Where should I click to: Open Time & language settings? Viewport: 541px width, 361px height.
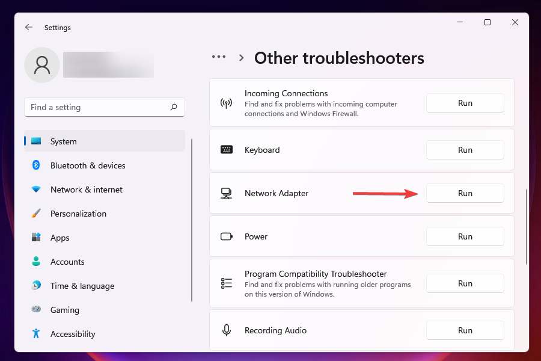(x=105, y=285)
